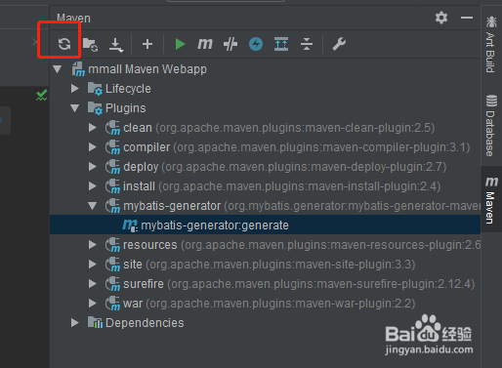Hide the Maven tool window
Viewport: 502px width, 368px height.
[467, 18]
